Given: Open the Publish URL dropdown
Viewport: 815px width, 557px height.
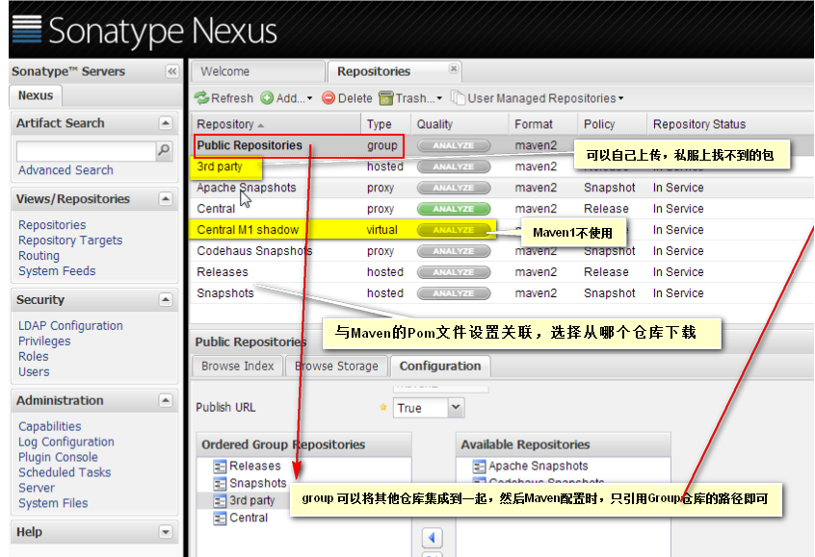Looking at the screenshot, I should (456, 408).
